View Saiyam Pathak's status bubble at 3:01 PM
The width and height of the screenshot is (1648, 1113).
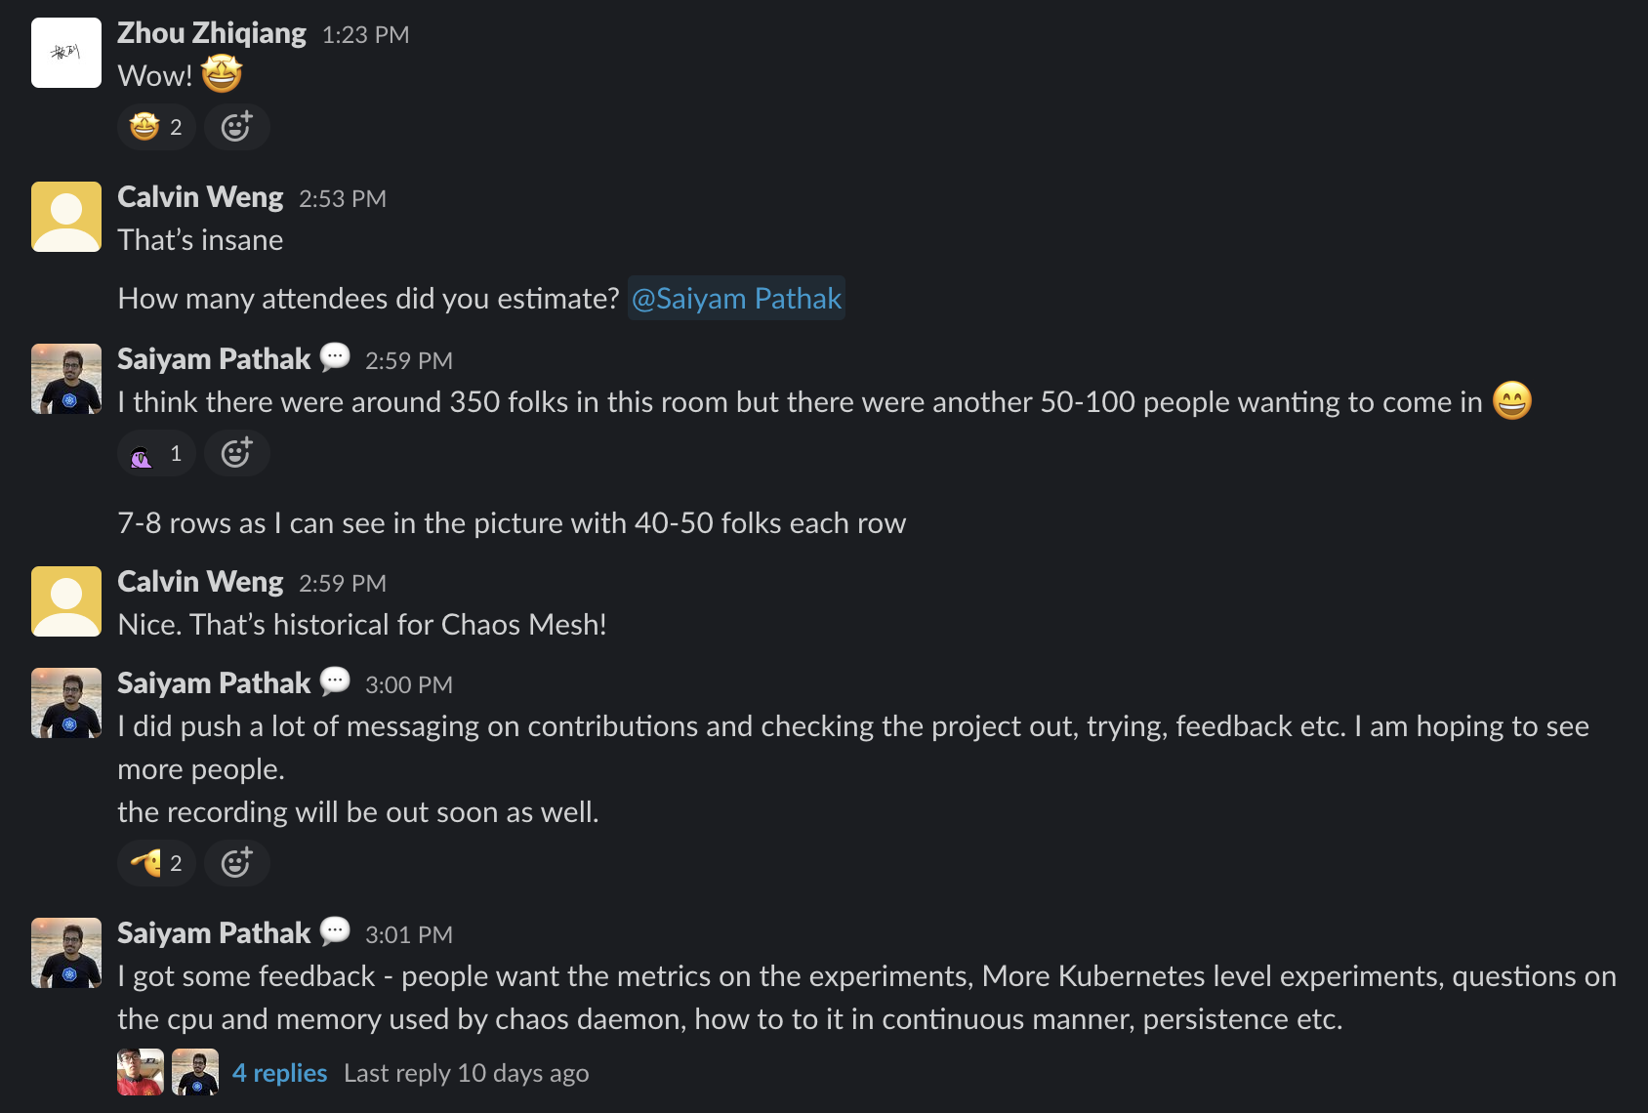coord(335,931)
